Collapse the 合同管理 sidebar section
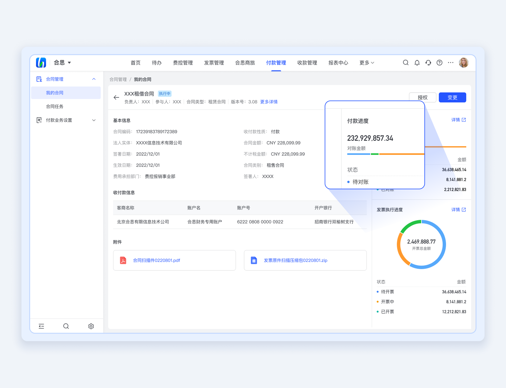The width and height of the screenshot is (506, 388). (94, 79)
